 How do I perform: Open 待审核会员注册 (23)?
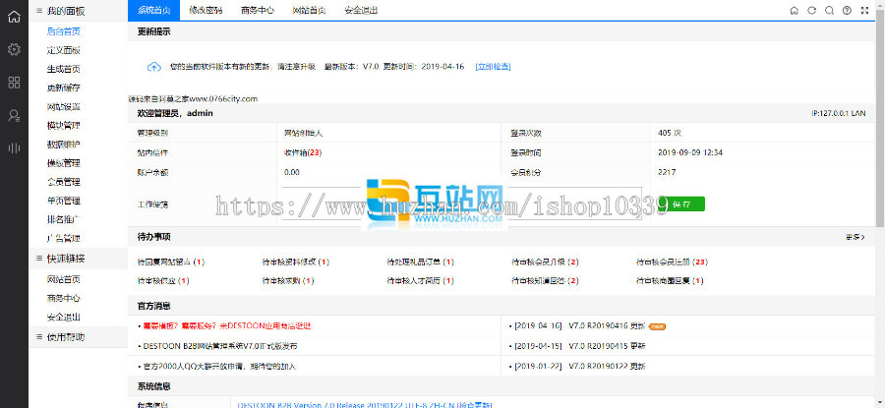coord(673,262)
